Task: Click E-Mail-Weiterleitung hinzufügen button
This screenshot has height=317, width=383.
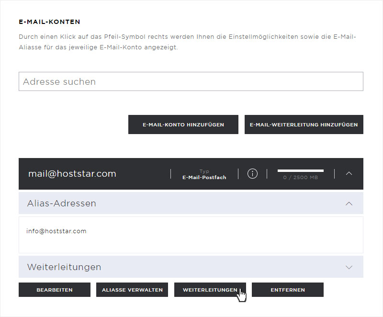Action: [304, 125]
